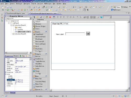The width and height of the screenshot is (131, 98).
Task: Click the green Run button in toolbar
Action: (x=8, y=10)
